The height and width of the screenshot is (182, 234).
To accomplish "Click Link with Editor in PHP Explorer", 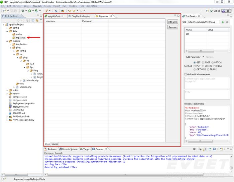I will click(x=37, y=21).
